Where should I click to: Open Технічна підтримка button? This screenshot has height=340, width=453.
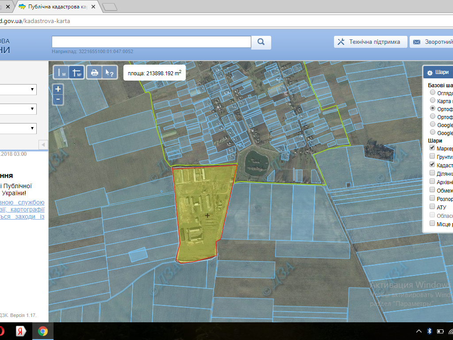(x=370, y=42)
